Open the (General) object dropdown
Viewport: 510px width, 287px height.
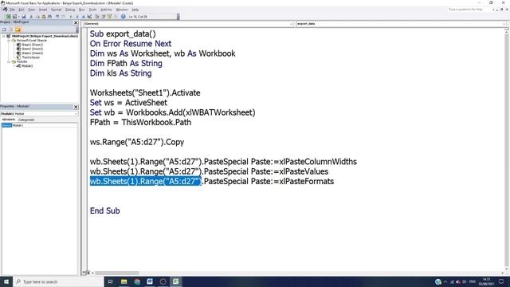point(291,24)
